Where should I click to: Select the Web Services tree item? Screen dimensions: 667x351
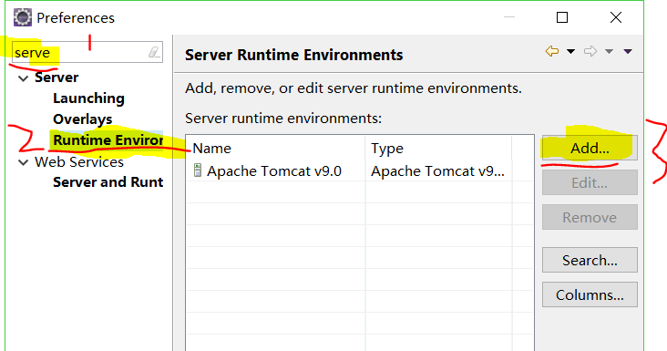79,161
